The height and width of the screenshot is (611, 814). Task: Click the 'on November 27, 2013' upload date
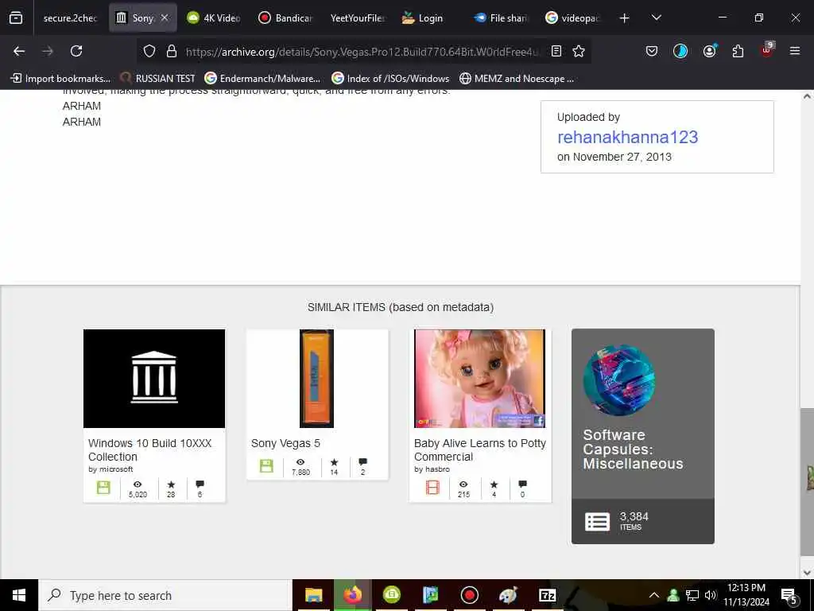click(614, 157)
